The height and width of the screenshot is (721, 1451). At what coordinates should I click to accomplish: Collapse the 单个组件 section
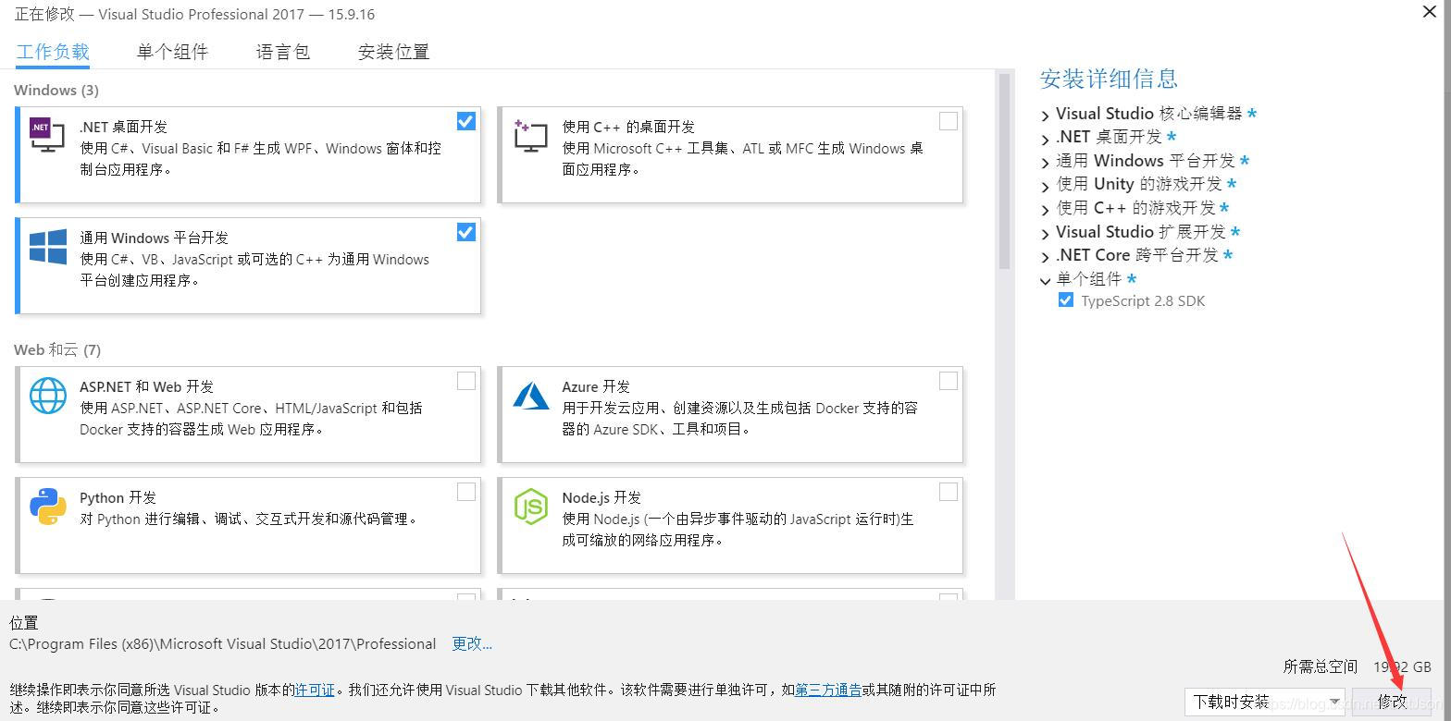(1046, 280)
